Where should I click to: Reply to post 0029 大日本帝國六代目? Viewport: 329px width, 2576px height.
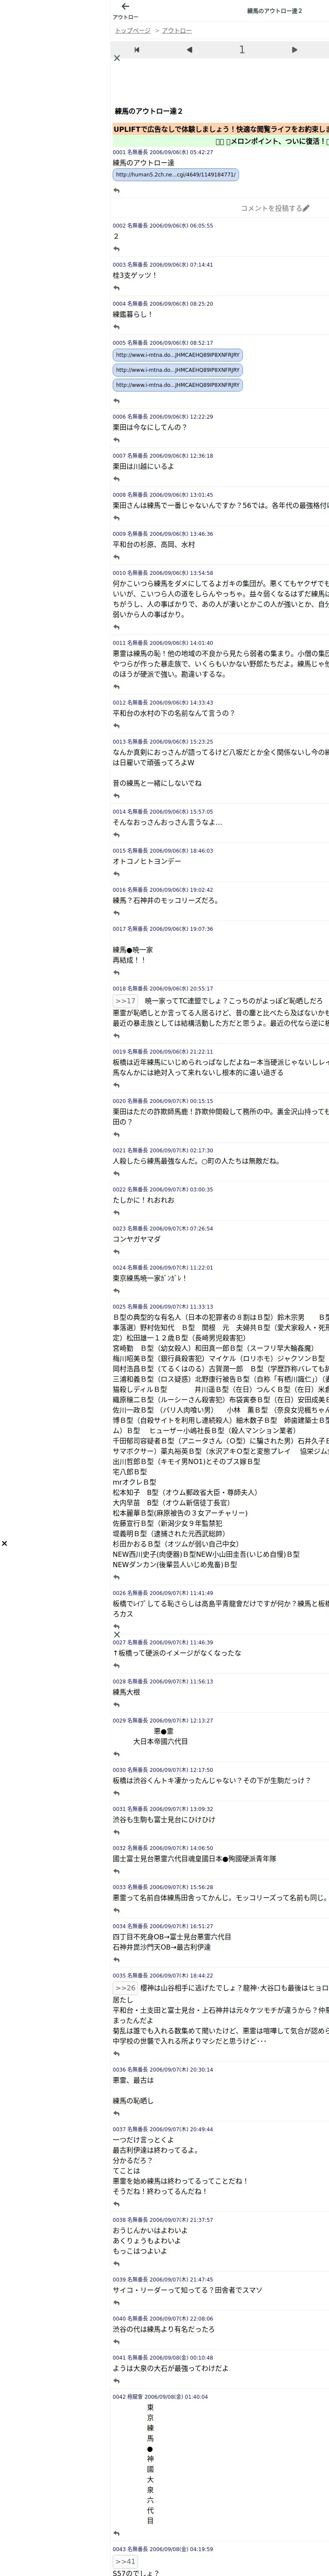[x=117, y=1754]
